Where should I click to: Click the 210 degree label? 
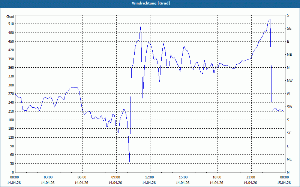11,111
